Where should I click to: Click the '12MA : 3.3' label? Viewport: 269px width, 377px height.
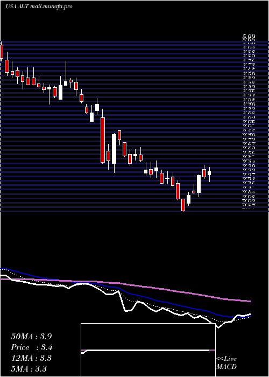pos(31,358)
